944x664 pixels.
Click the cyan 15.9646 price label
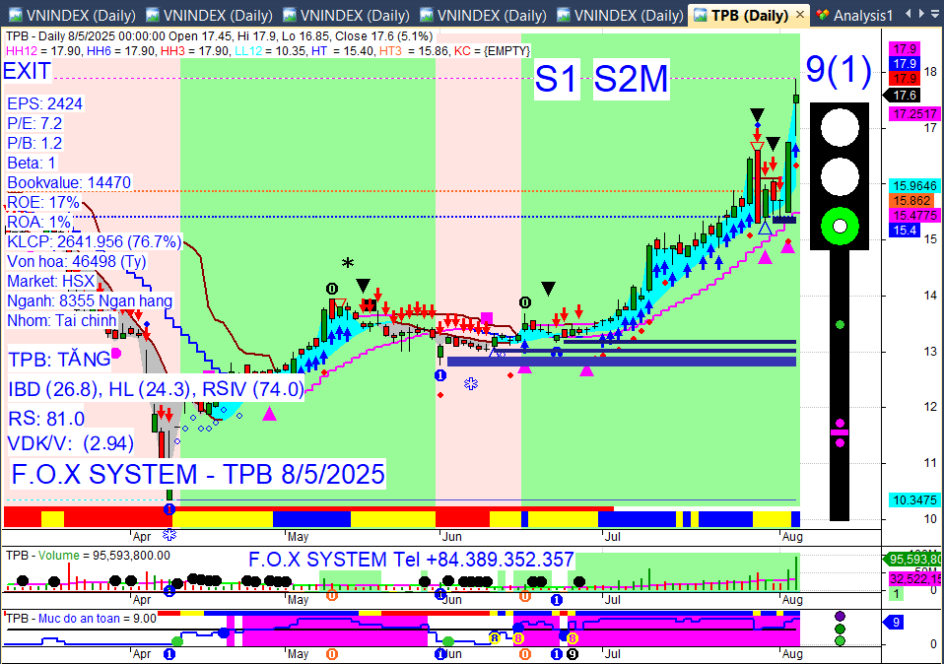(915, 186)
